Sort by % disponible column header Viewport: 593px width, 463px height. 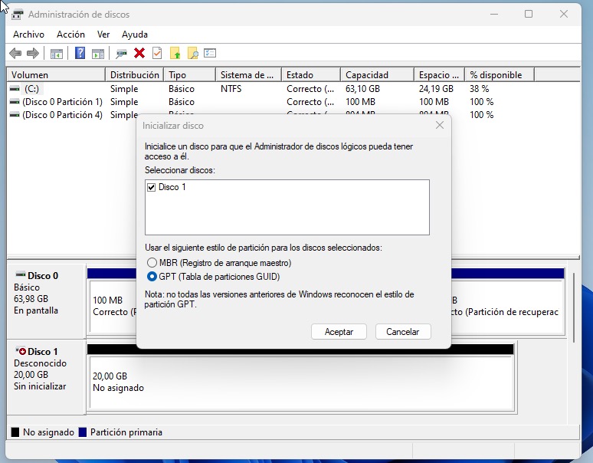point(500,75)
